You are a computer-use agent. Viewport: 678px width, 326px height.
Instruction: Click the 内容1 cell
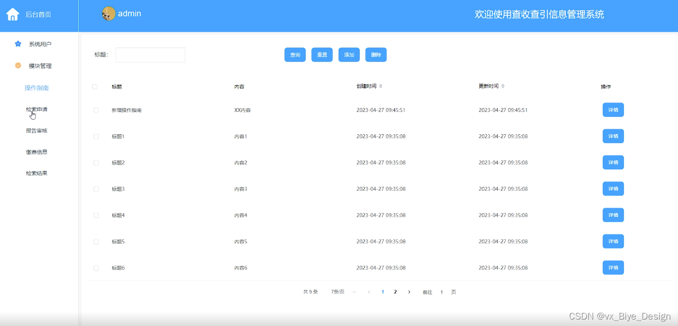click(241, 136)
